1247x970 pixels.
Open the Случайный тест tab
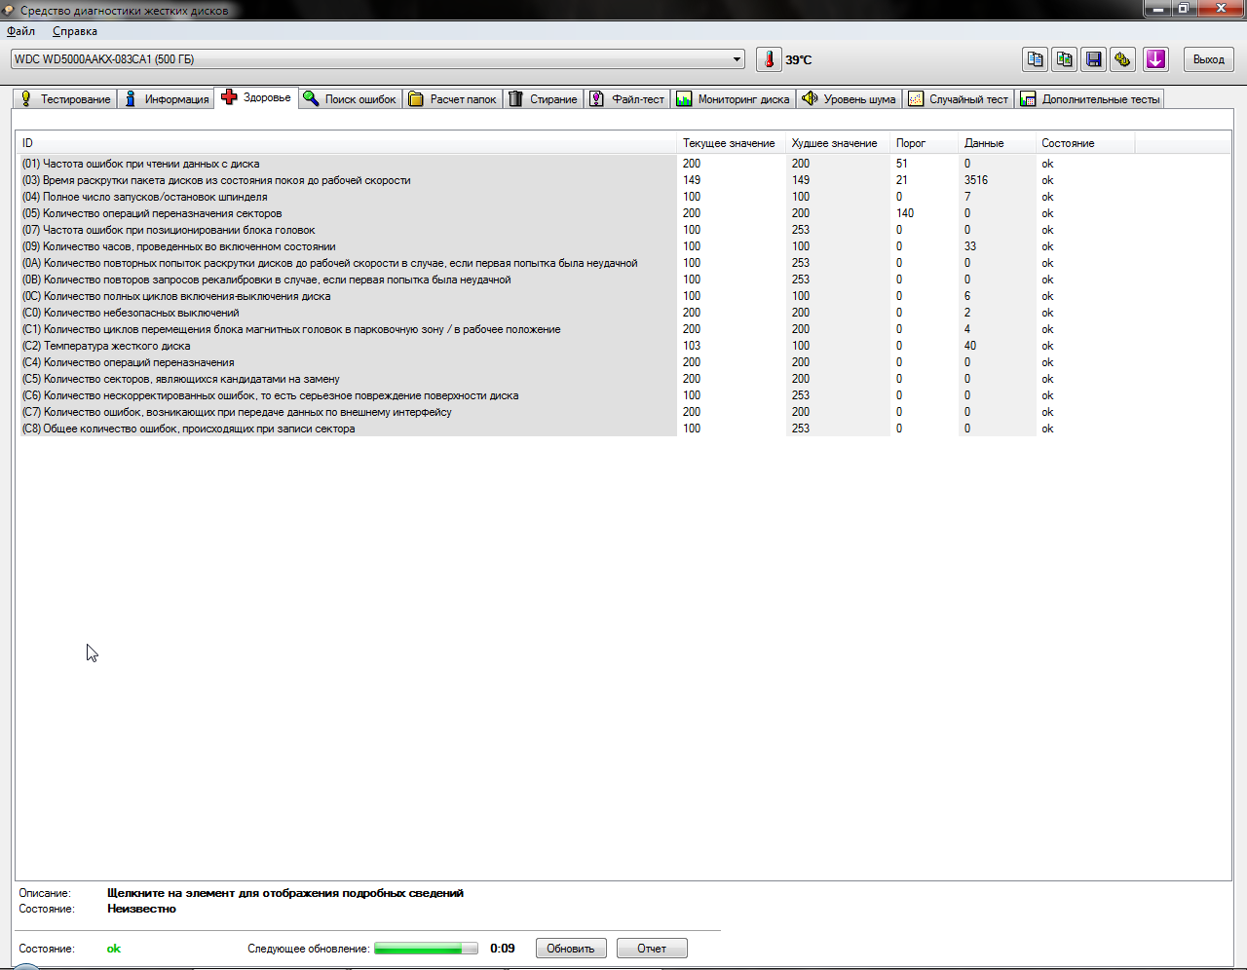click(959, 99)
